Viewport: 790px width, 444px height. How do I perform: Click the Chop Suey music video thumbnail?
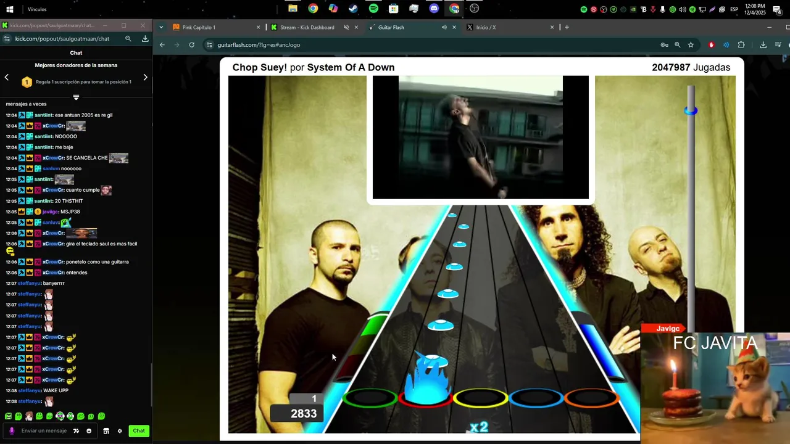point(481,138)
